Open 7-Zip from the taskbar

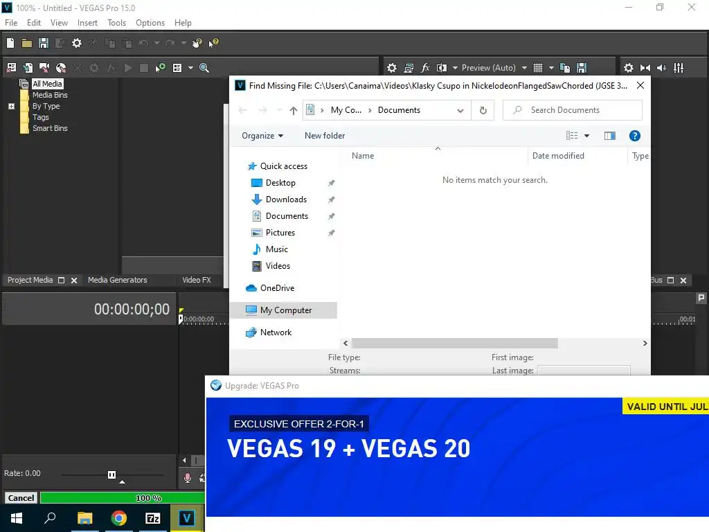(x=153, y=518)
